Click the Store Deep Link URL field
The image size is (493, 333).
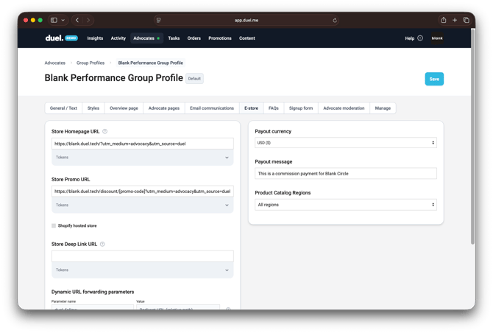142,256
